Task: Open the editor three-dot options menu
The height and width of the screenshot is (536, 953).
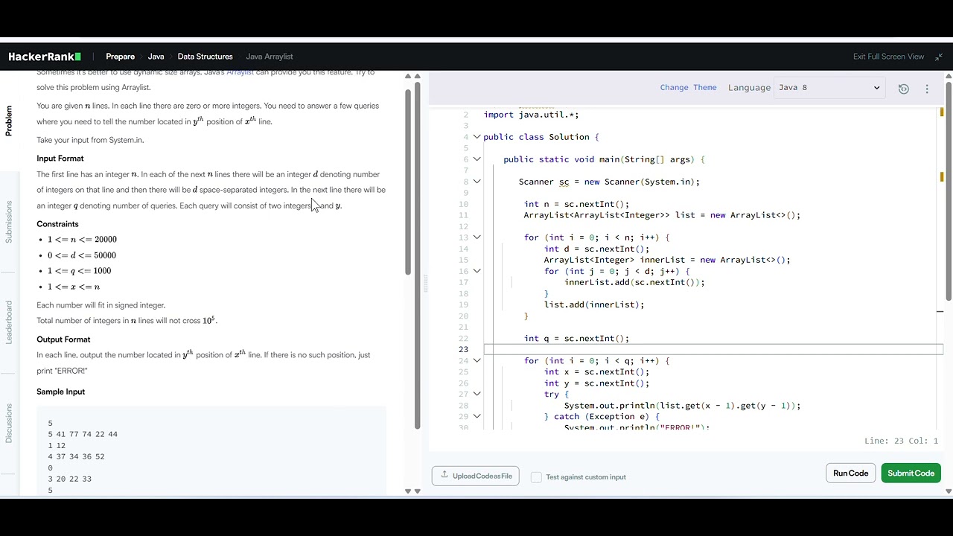Action: tap(927, 89)
